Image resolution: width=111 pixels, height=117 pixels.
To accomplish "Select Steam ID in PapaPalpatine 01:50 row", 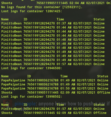I will tap(43, 88).
